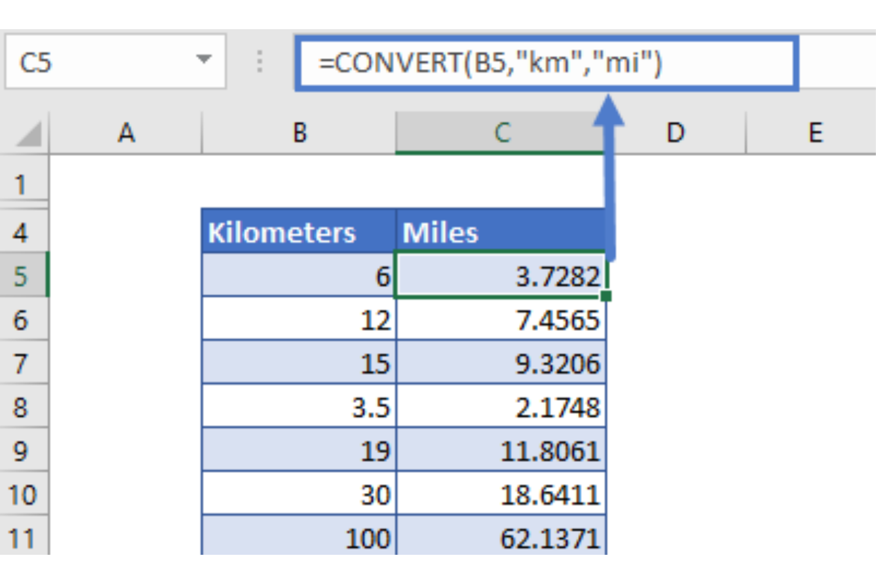Open the Name Box dropdown arrow
This screenshot has height=584, width=876.
click(x=203, y=59)
